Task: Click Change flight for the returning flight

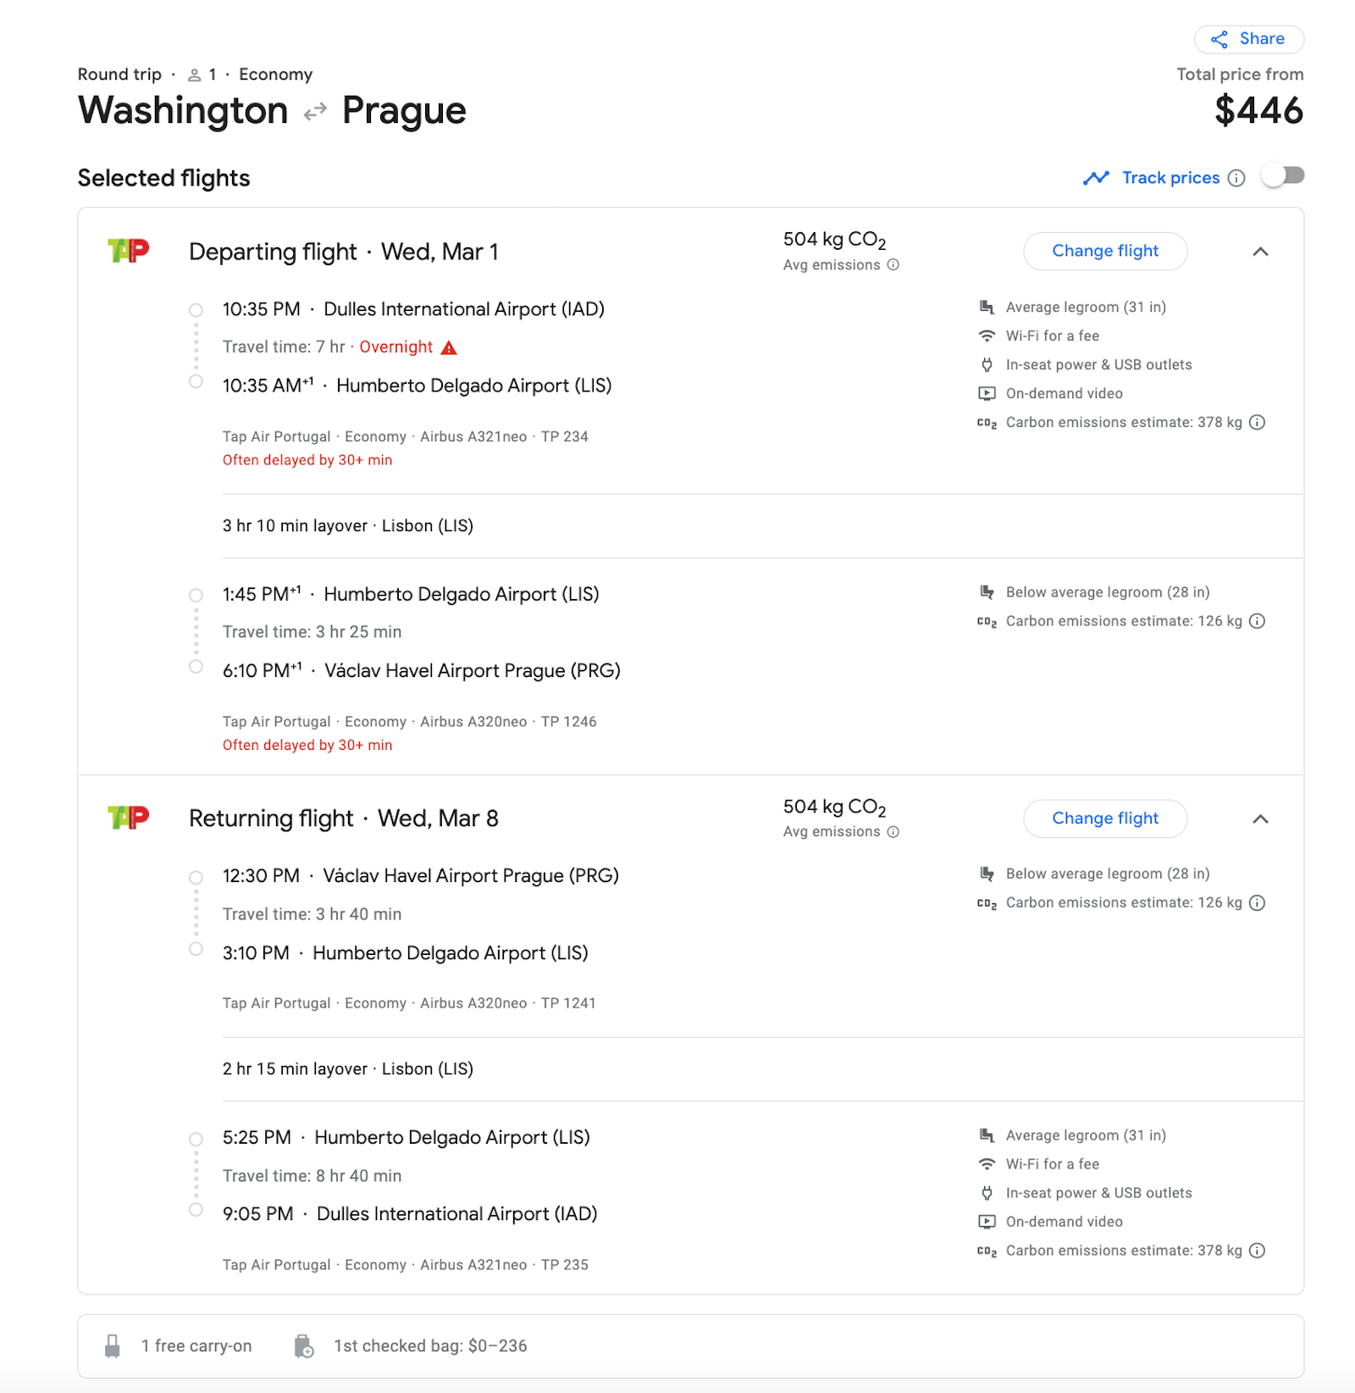Action: point(1104,819)
